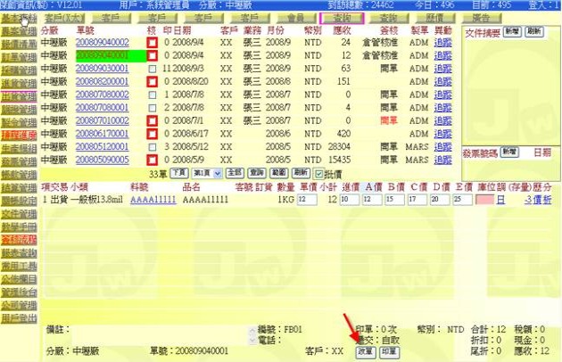Open 基本資料 in the left sidebar
Screen dimensions: 562x362
tap(18, 19)
